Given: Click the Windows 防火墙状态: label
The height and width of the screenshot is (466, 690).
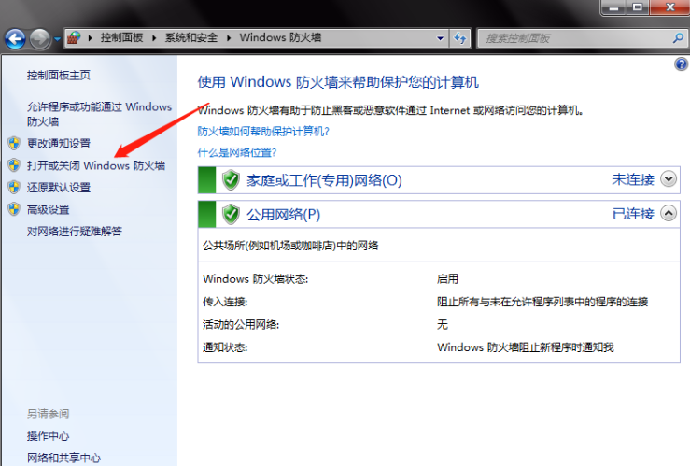Looking at the screenshot, I should [x=255, y=279].
